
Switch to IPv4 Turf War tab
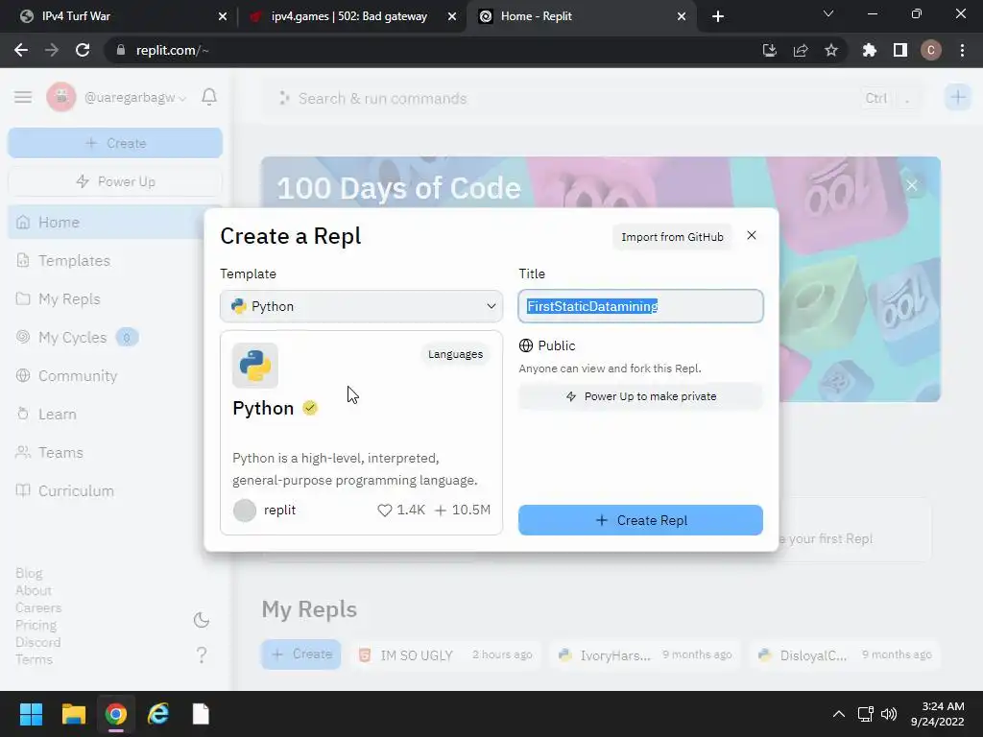[119, 16]
